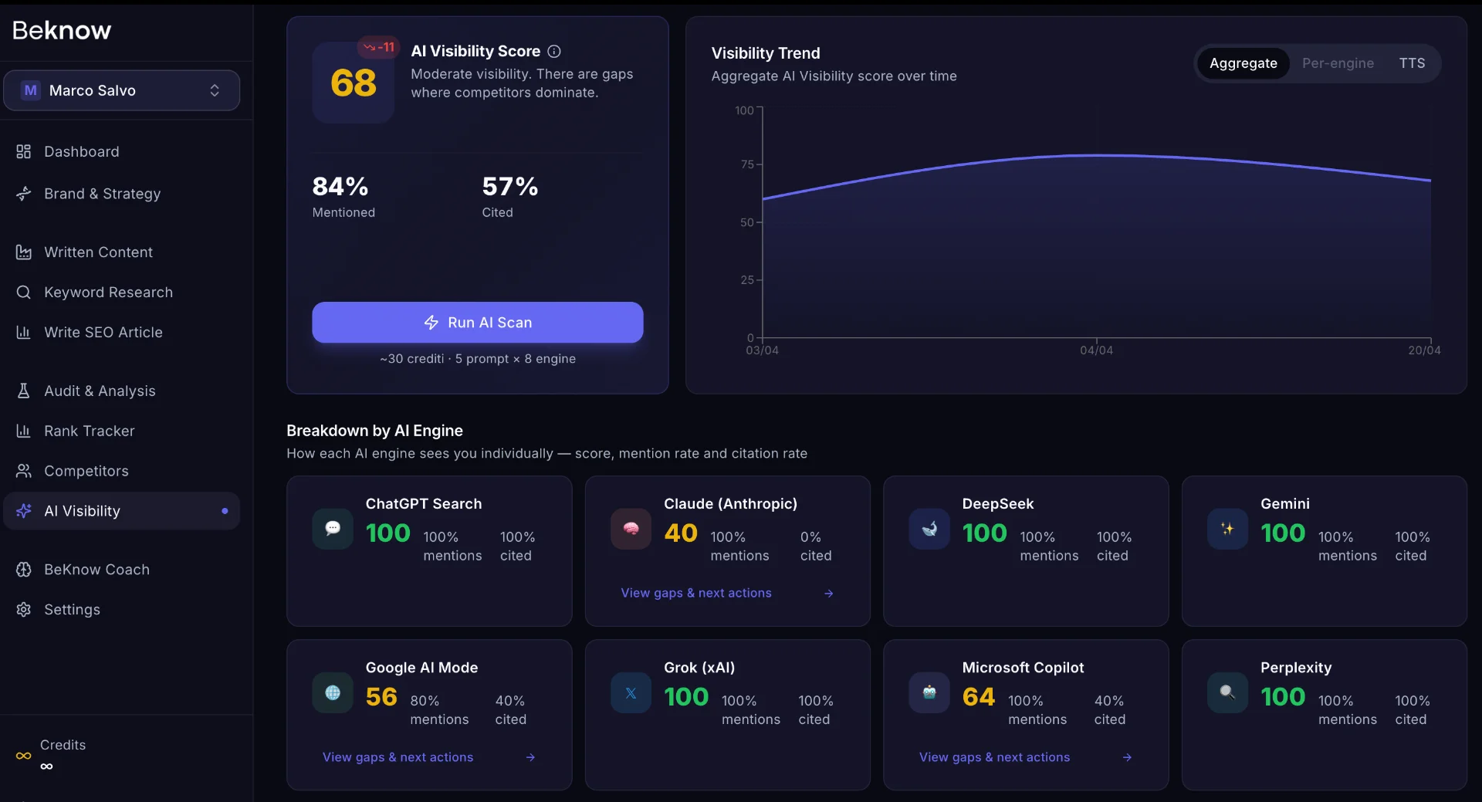Image resolution: width=1482 pixels, height=802 pixels.
Task: Switch trend chart to TTS view
Action: coord(1412,63)
